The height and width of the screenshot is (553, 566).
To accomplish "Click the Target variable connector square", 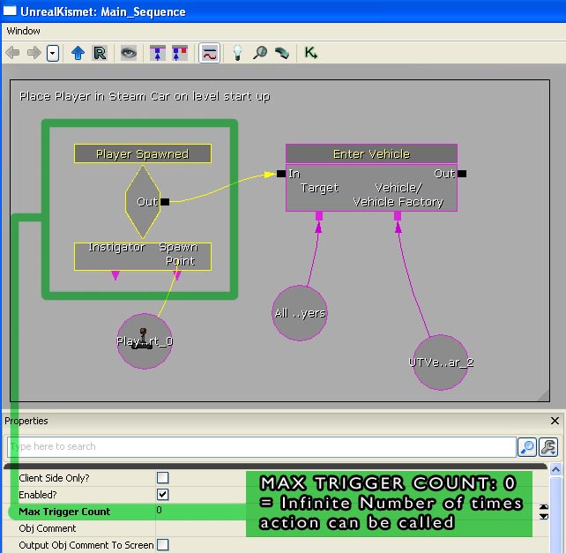I will (319, 216).
